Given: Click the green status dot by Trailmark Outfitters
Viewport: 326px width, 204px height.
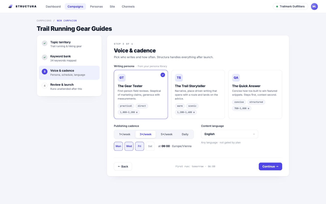Looking at the screenshot, I should [x=277, y=7].
